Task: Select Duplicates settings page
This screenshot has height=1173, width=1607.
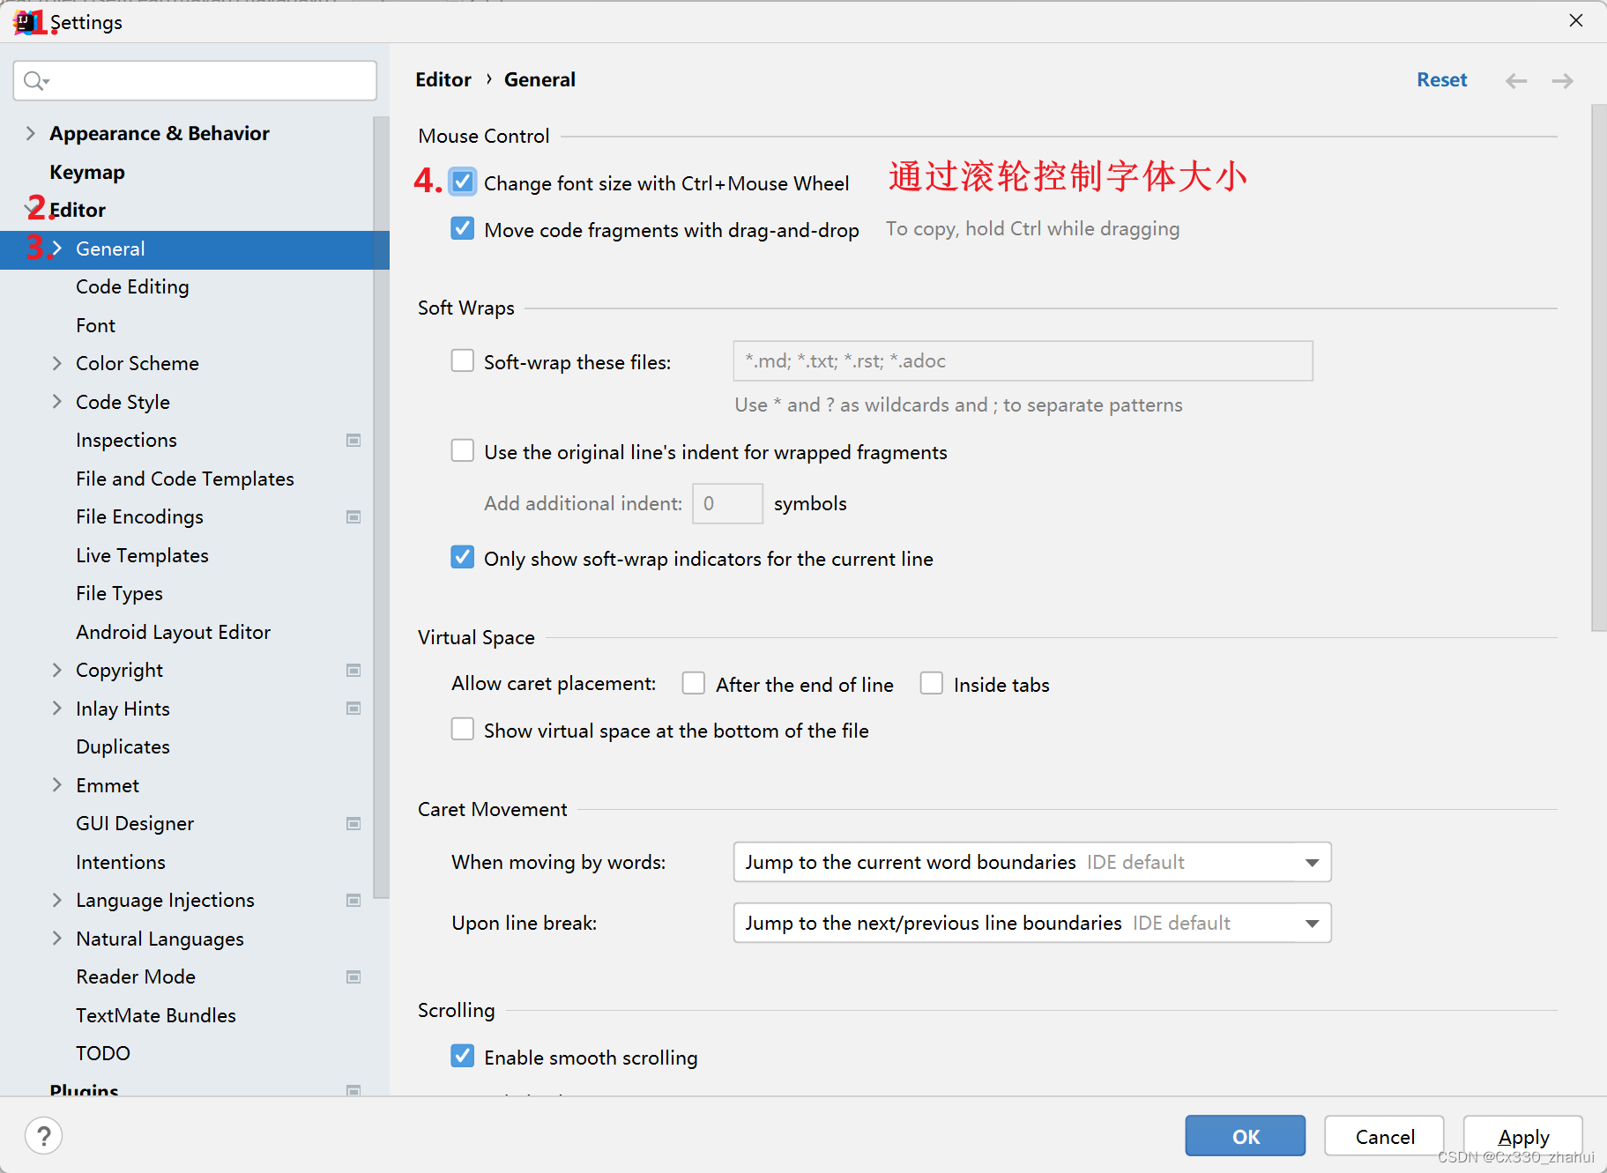Action: click(x=123, y=746)
